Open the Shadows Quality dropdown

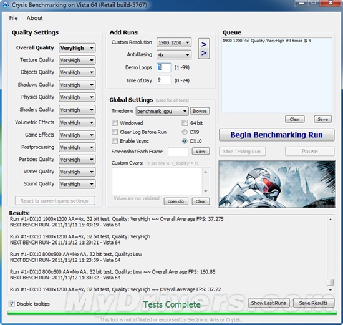click(77, 85)
